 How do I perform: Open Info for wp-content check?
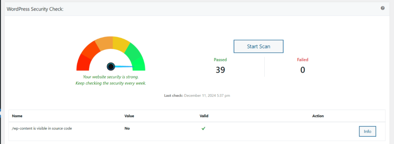(x=367, y=131)
